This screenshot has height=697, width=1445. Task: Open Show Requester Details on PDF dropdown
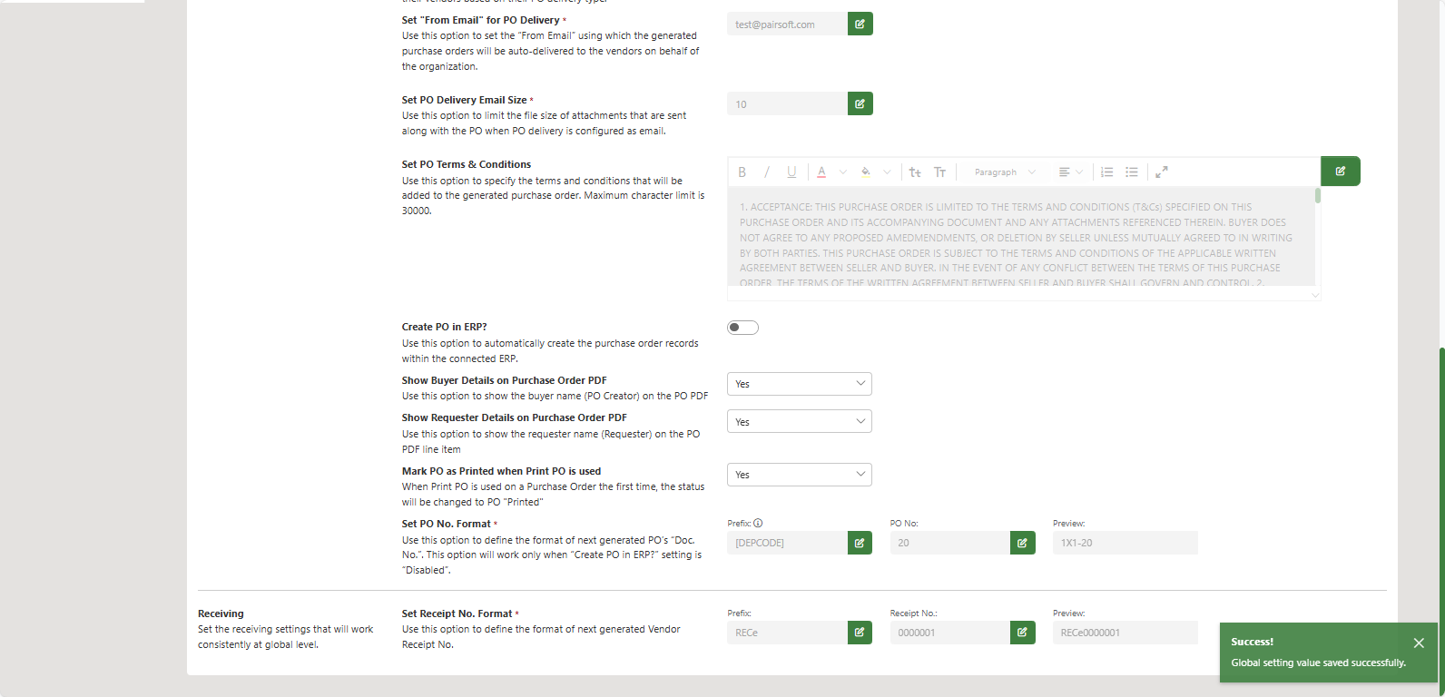[x=800, y=422]
